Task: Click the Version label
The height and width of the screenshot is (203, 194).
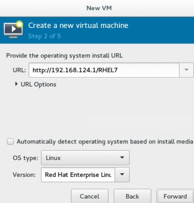Action: tap(24, 175)
